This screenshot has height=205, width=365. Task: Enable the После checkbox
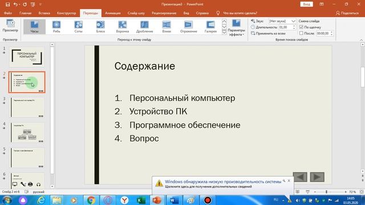pyautogui.click(x=301, y=34)
